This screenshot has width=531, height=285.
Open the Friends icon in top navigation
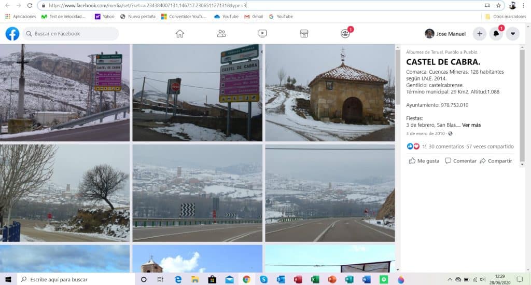click(x=221, y=34)
